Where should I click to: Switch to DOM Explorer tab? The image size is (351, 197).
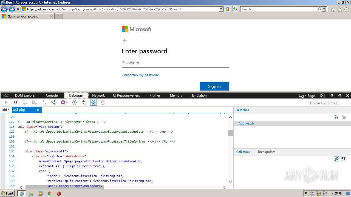(25, 95)
